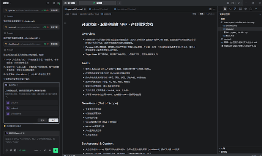The width and height of the screenshot is (262, 156).
Task: Open the workspace dropdown at top left
Action: [x=7, y=3]
